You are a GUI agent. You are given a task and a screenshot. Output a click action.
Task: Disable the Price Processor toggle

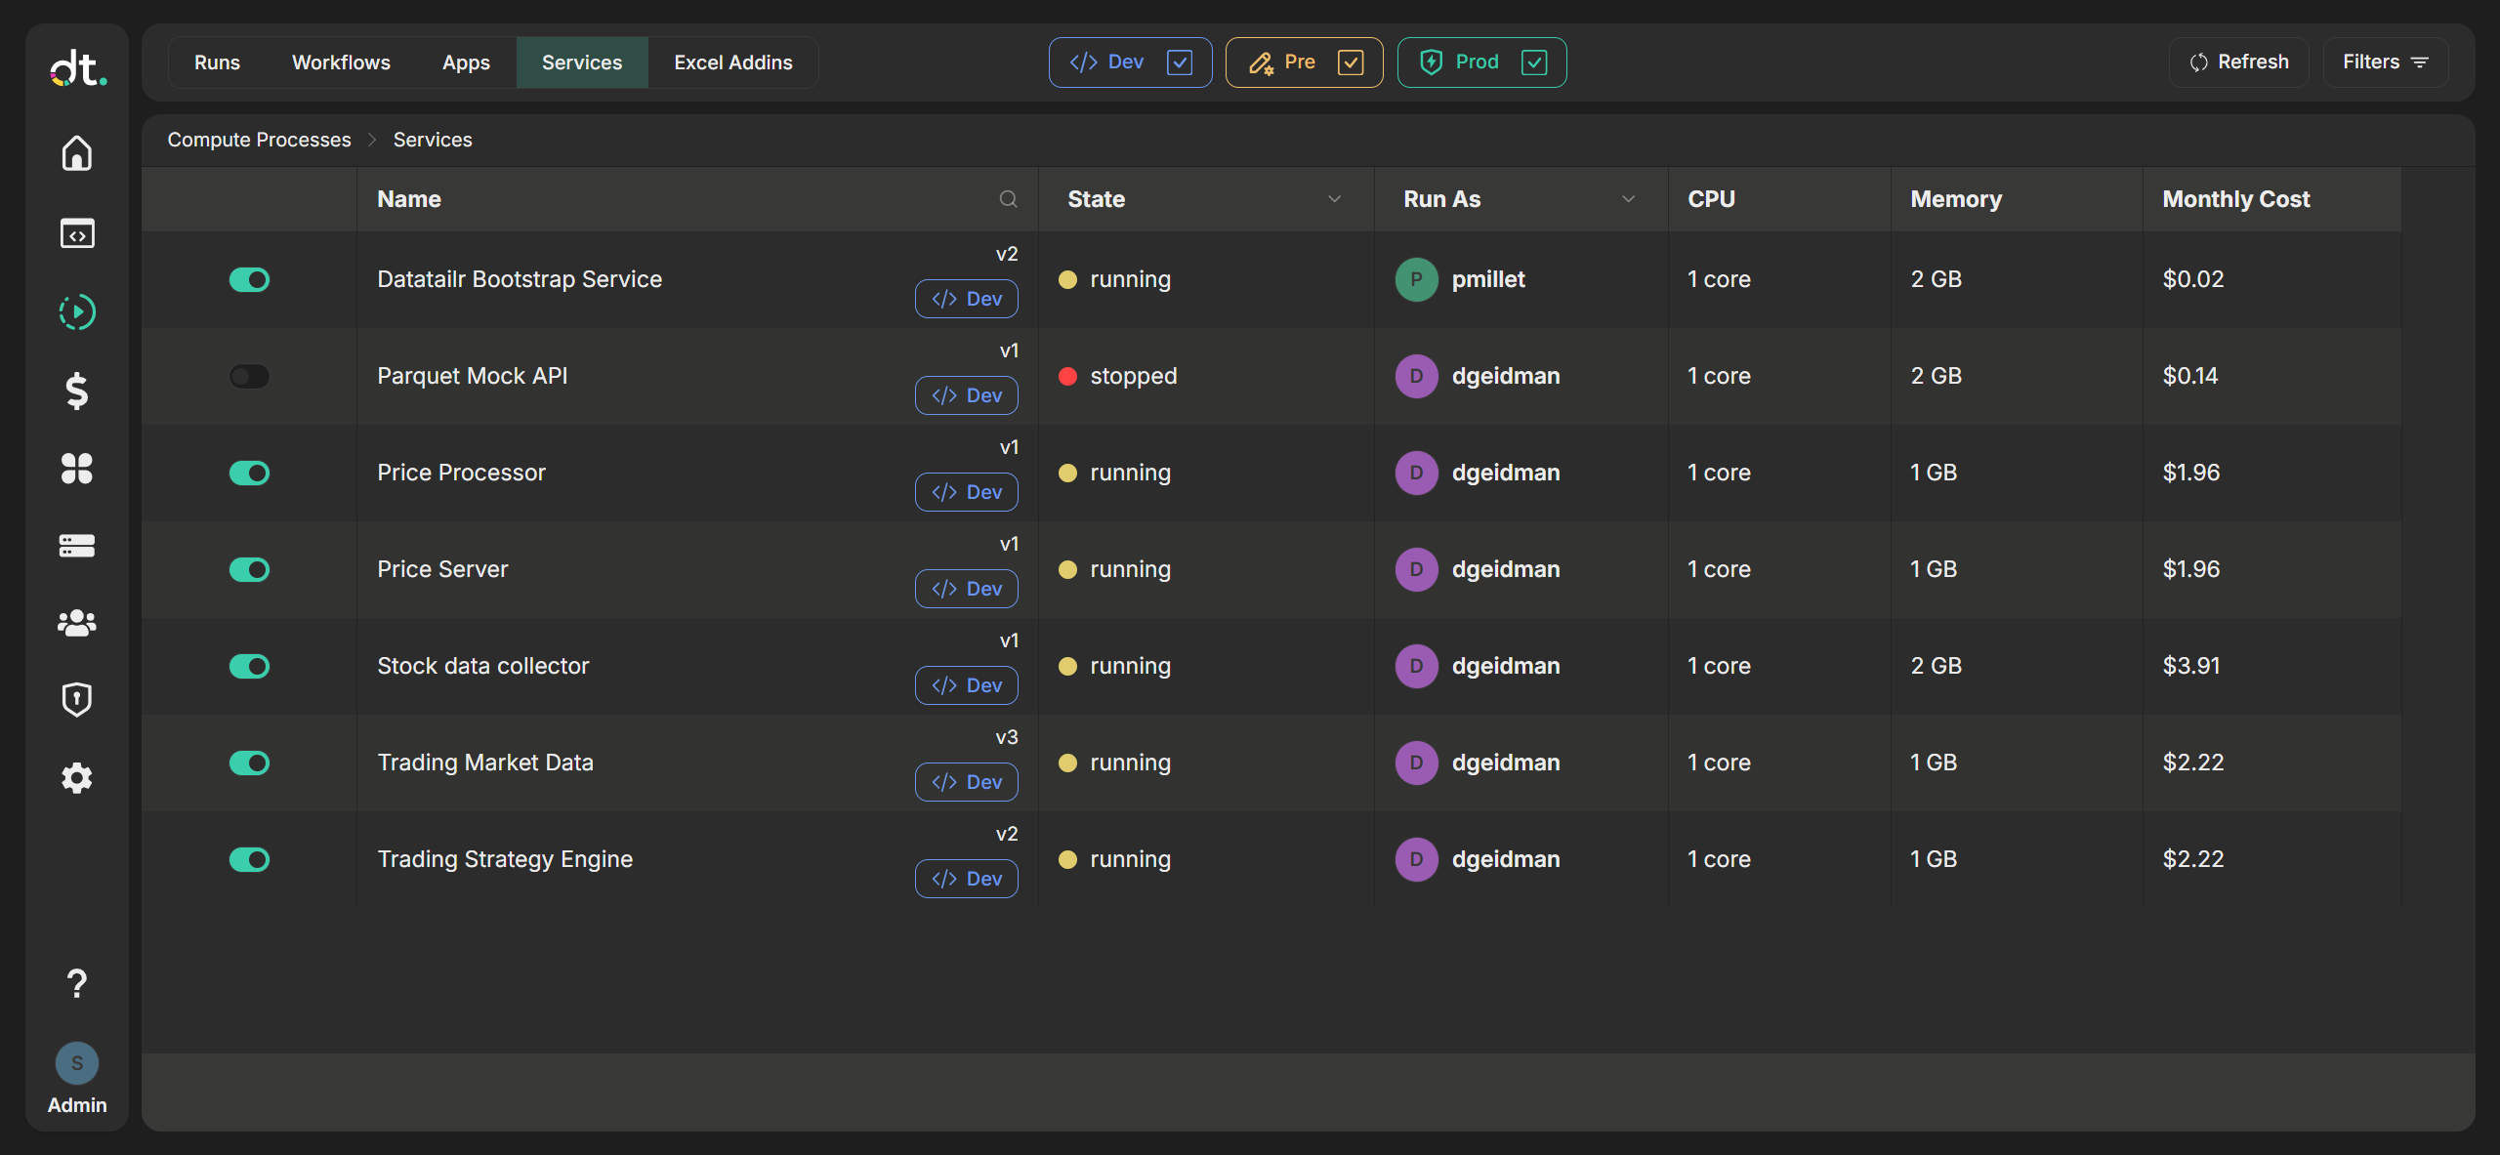[249, 474]
